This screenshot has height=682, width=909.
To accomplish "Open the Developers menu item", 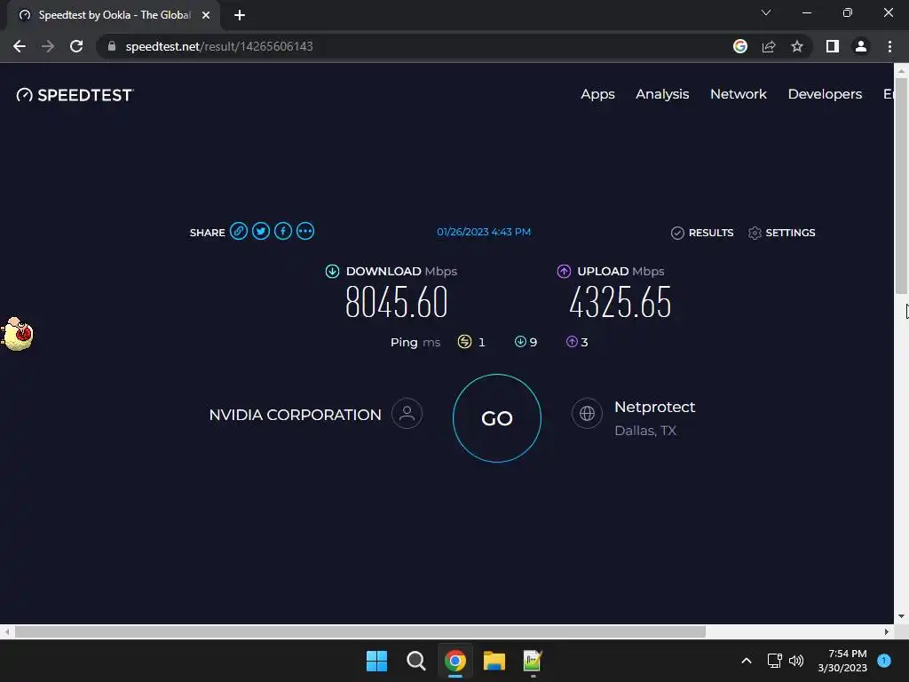I will click(825, 94).
